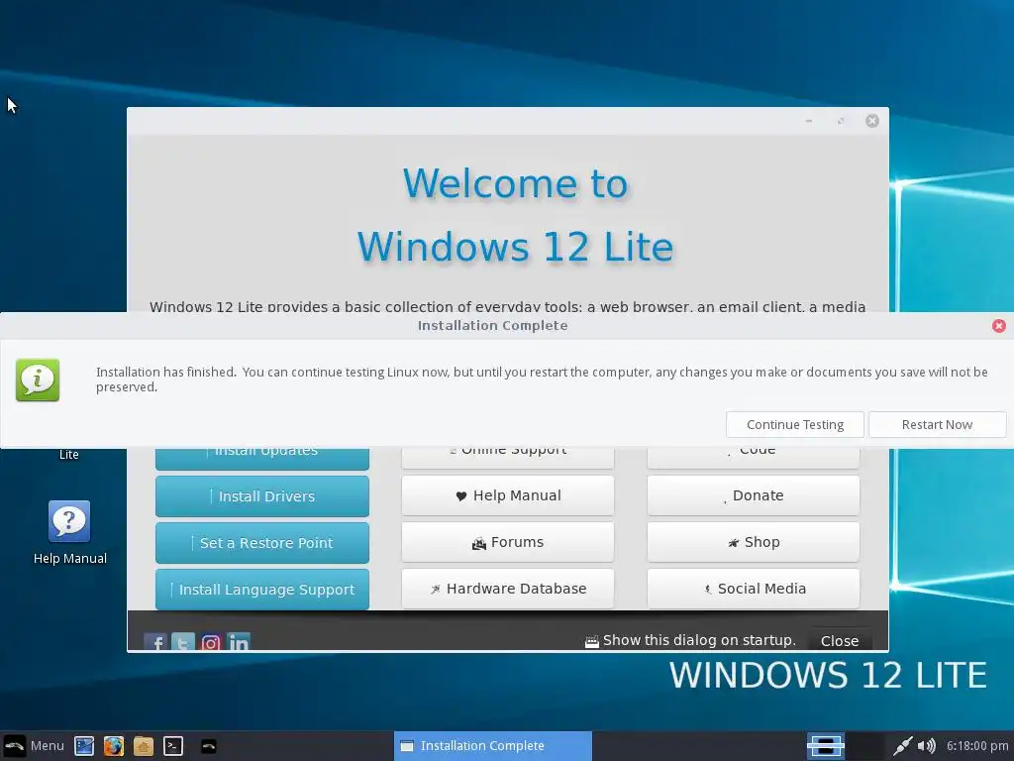The image size is (1014, 761).
Task: Open the Shop button
Action: pos(754,542)
